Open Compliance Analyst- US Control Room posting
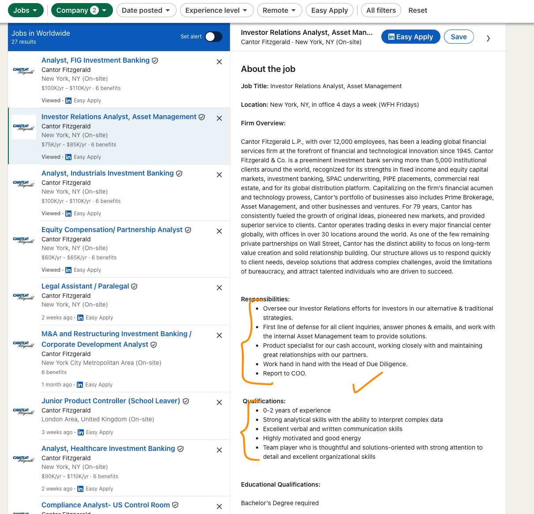Screen dimensions: 534x514 pyautogui.click(x=105, y=505)
